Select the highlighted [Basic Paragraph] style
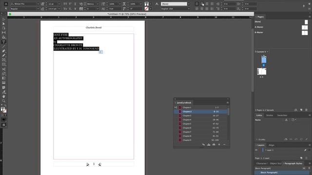Screen dimensions: 312x175 [x=281, y=173]
